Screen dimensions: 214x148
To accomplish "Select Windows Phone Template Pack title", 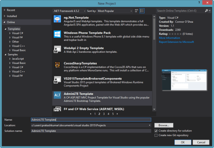I will (x=87, y=33).
